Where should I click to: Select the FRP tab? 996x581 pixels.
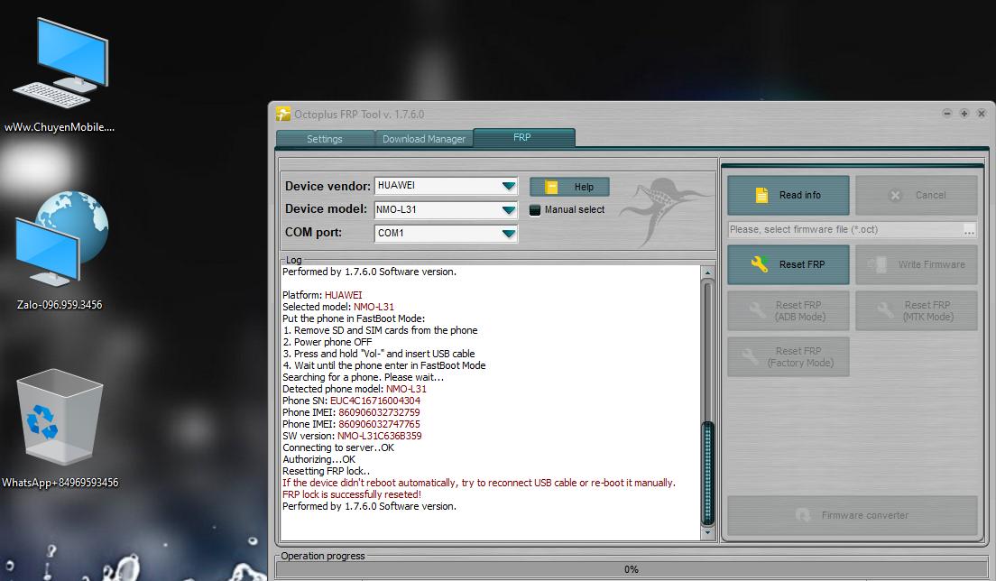click(522, 137)
